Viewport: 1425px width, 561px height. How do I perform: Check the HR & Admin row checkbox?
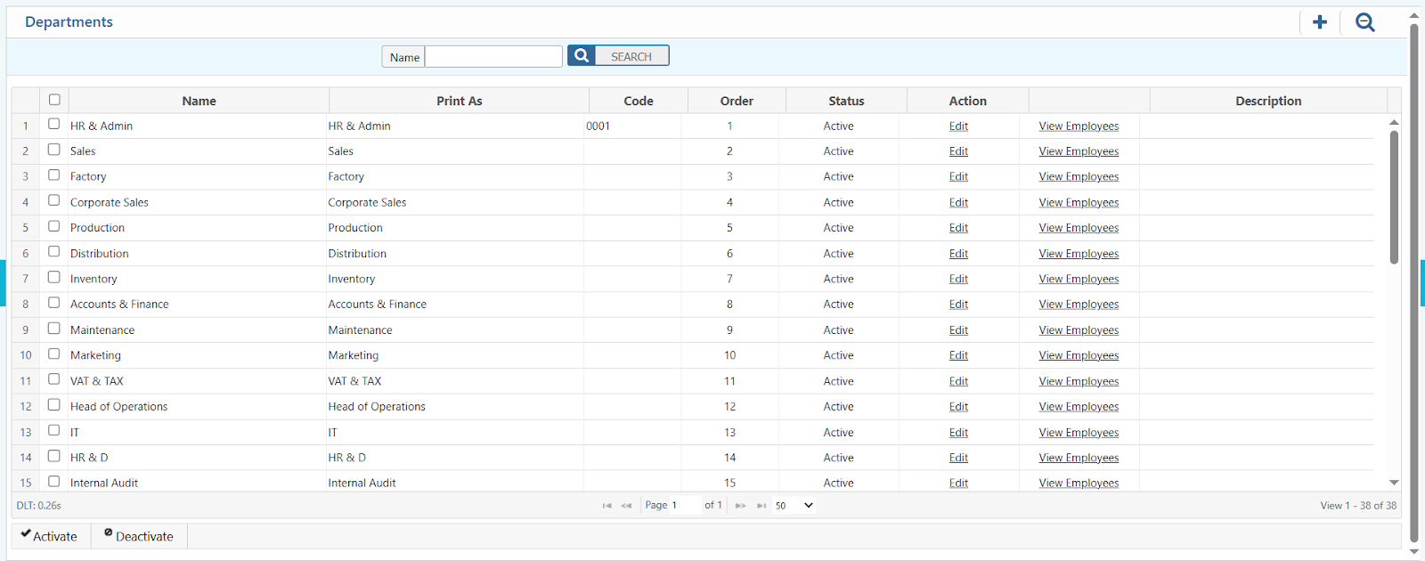coord(54,125)
